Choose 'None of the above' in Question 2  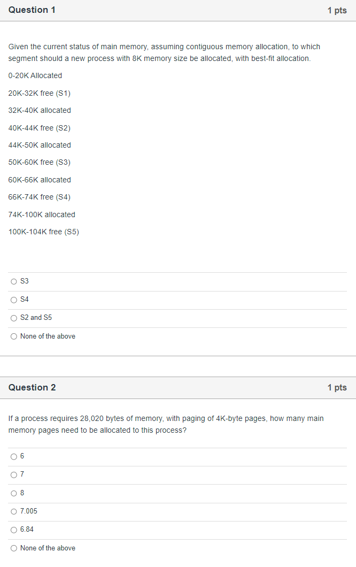coord(13,548)
